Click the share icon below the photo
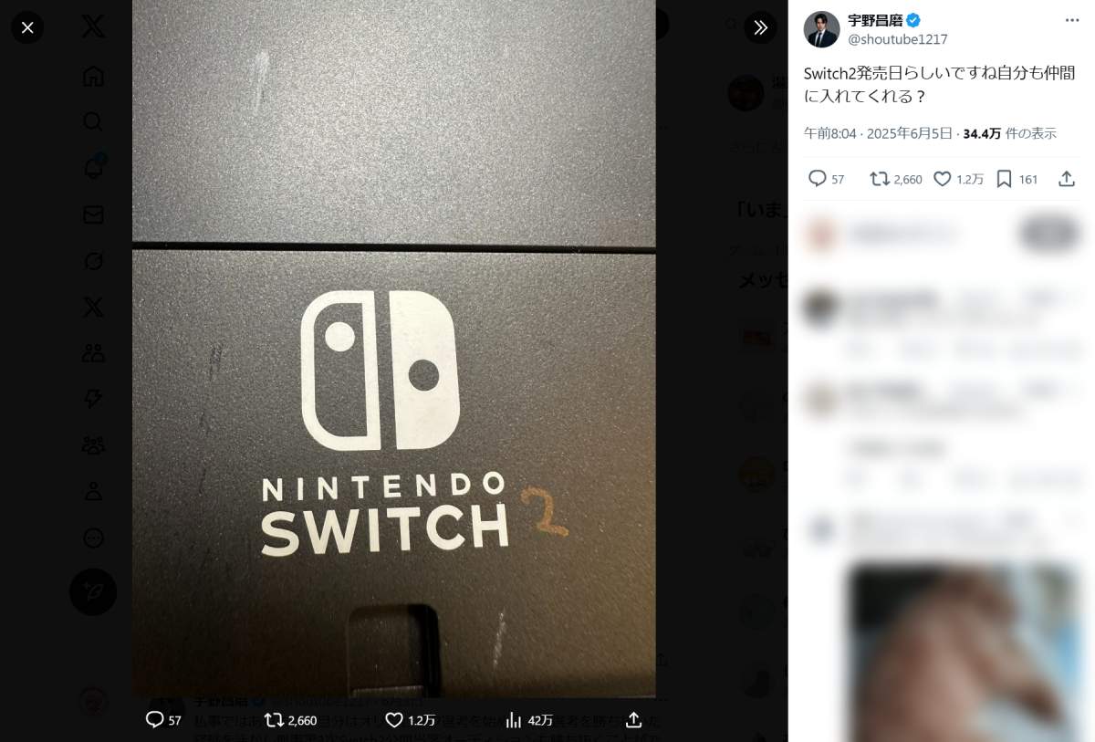The height and width of the screenshot is (742, 1095). pos(633,720)
